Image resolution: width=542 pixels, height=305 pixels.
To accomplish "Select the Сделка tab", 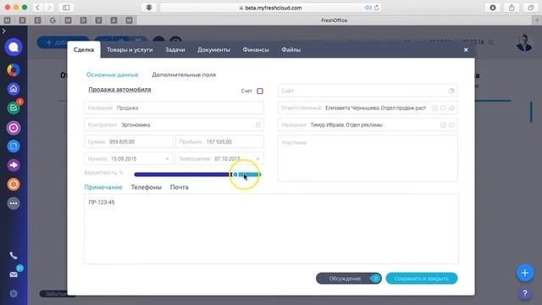I will [x=84, y=50].
